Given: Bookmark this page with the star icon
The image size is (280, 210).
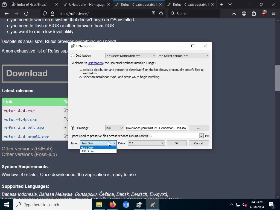Looking at the screenshot, I should pyautogui.click(x=161, y=14).
